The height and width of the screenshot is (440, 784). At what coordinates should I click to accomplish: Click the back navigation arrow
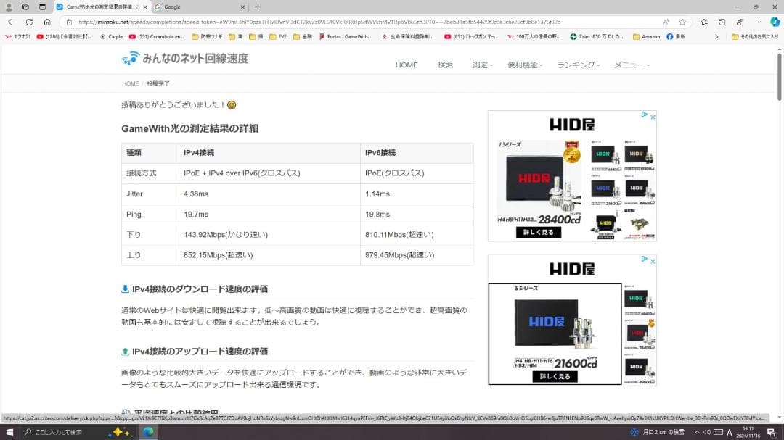pos(10,22)
